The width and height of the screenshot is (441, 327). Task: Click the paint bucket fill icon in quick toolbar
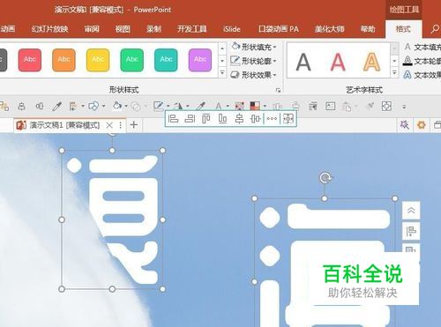(x=117, y=106)
